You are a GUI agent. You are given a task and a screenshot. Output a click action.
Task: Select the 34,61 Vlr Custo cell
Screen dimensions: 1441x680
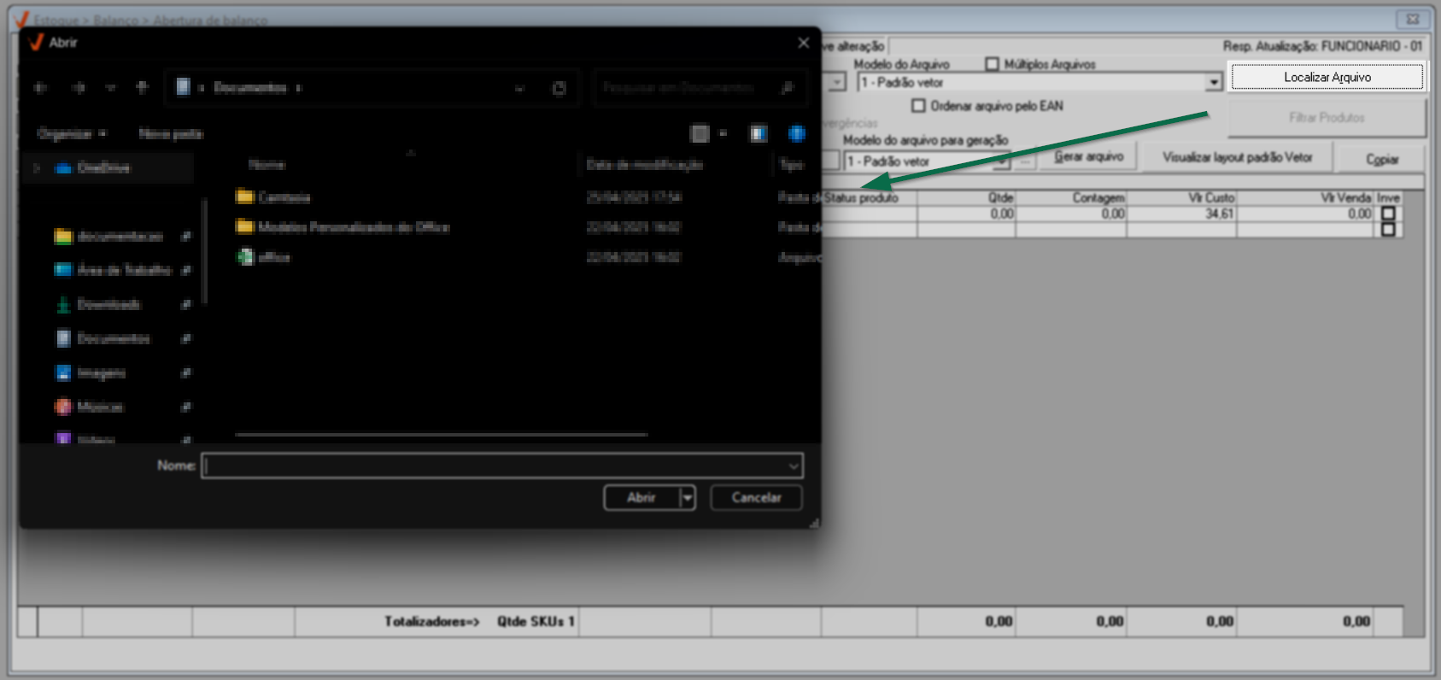pyautogui.click(x=1182, y=214)
